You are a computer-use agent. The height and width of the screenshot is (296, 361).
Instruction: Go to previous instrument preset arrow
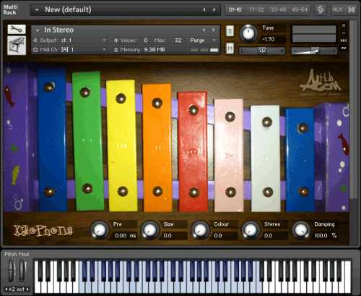204,30
